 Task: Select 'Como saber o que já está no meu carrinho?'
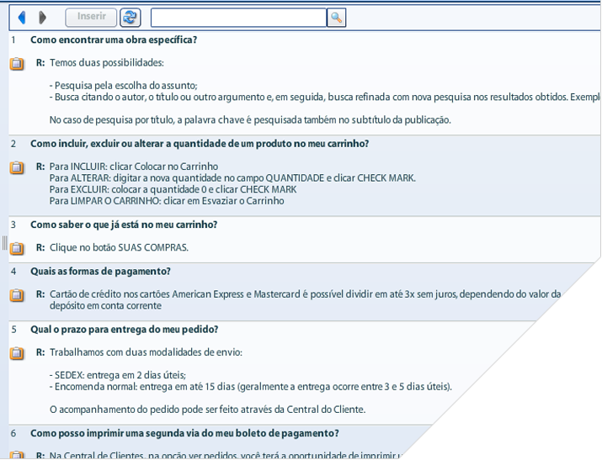click(124, 225)
